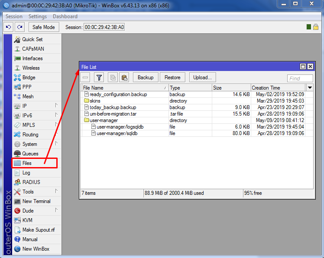Open Interfaces sidebar item
This screenshot has height=258, width=324.
click(x=37, y=58)
